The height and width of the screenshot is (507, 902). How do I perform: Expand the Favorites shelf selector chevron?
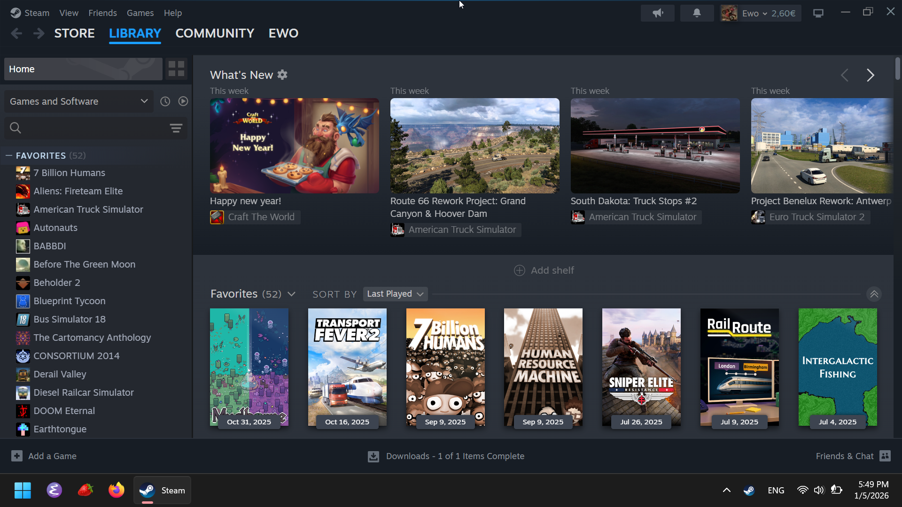(291, 294)
